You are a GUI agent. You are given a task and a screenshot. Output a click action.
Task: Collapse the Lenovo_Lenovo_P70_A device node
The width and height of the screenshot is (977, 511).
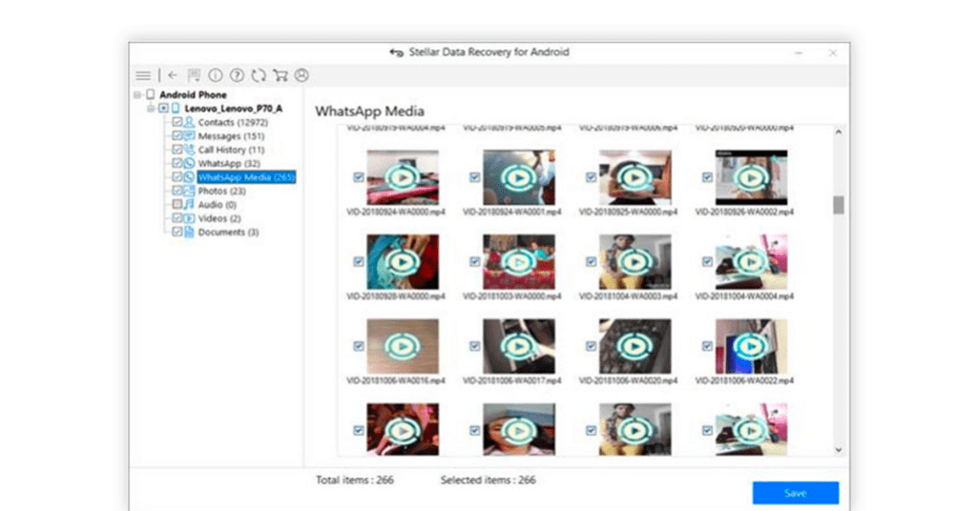151,109
